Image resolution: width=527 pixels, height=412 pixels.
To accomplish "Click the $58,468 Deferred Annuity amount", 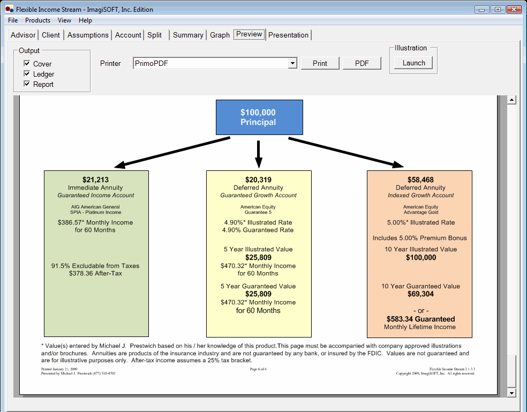I will click(x=420, y=179).
